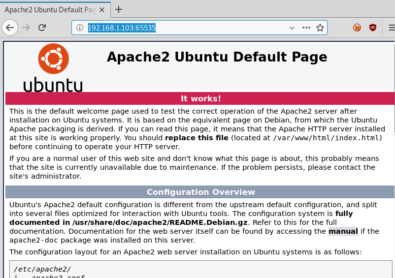The height and width of the screenshot is (278, 395).
Task: Open the Firefox hamburger menu
Action: 392,28
